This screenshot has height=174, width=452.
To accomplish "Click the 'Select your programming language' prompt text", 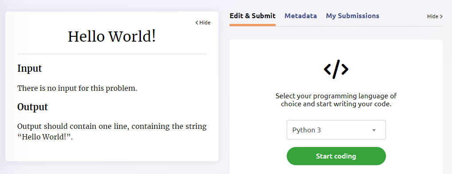I will point(336,100).
